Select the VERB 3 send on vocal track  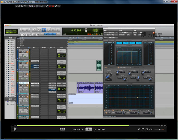pos(53,90)
